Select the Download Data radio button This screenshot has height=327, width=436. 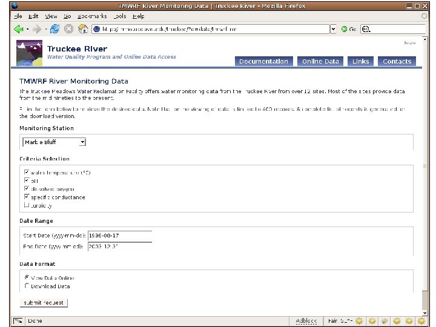point(27,285)
